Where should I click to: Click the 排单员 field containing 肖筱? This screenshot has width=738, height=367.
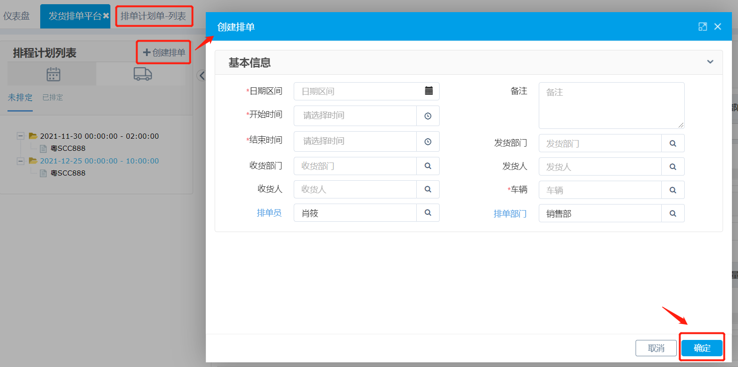click(x=355, y=212)
